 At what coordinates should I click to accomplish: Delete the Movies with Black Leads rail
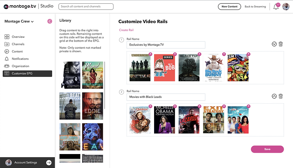pos(281,96)
